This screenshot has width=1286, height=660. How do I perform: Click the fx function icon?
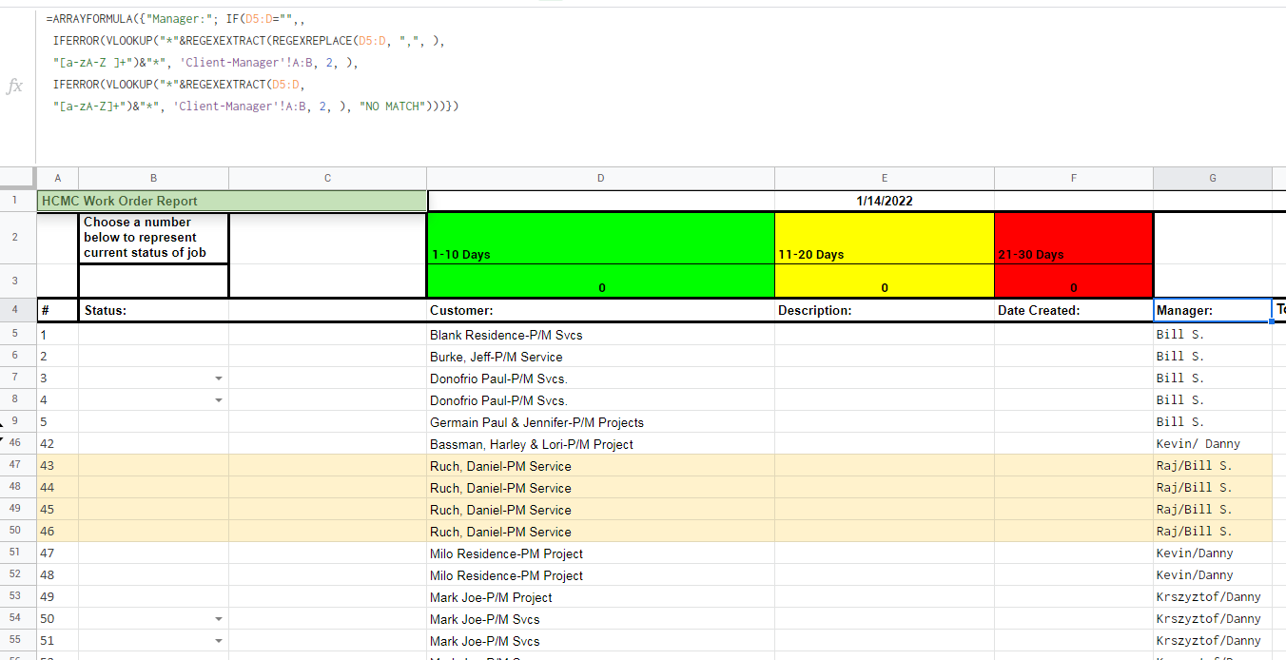click(x=15, y=86)
